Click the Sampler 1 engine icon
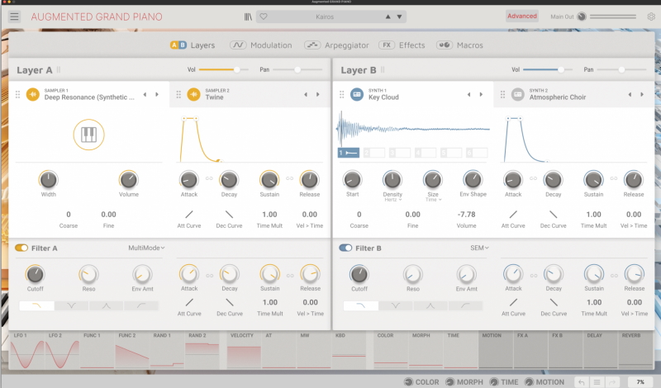 33,94
